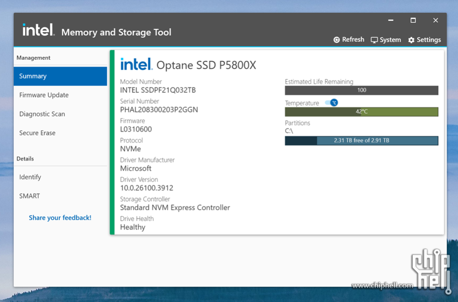Click the System monitor icon
The height and width of the screenshot is (302, 458).
coord(374,40)
